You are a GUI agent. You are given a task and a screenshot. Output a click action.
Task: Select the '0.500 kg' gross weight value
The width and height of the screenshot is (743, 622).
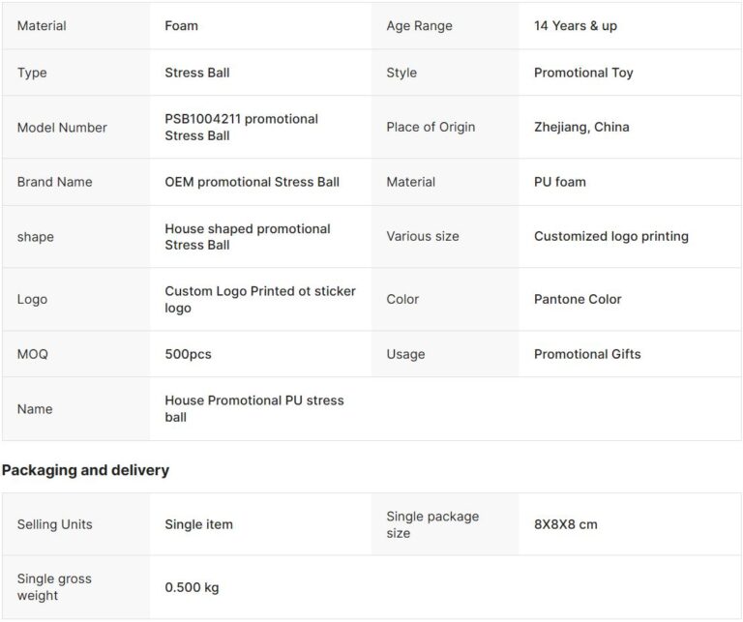(x=192, y=587)
